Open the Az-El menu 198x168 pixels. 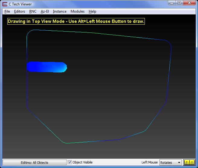pos(45,11)
